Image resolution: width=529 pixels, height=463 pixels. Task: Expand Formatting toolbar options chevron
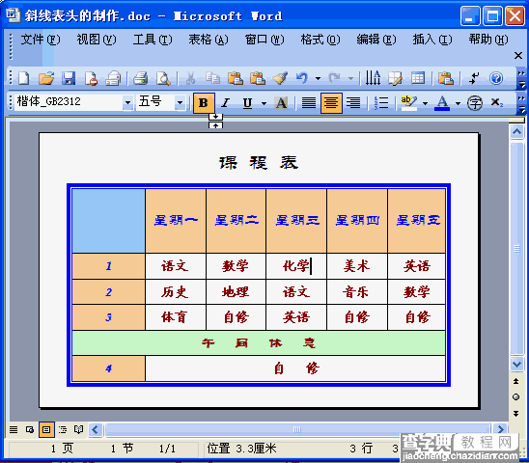tap(521, 103)
